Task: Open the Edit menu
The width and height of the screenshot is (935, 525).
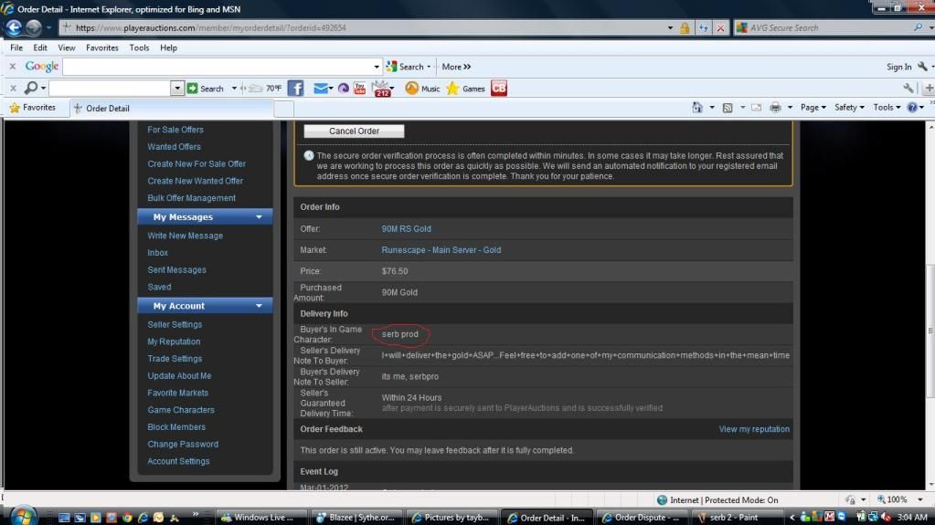Action: pos(40,47)
